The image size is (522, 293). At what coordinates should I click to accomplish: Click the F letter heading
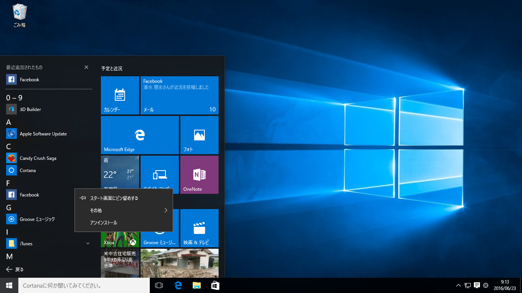click(8, 183)
